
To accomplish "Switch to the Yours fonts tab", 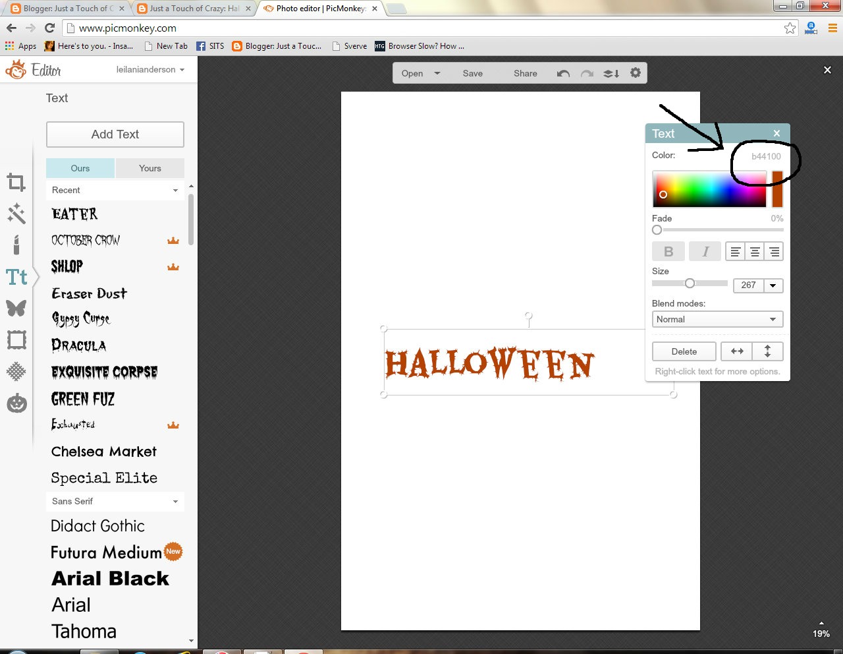I will click(x=150, y=168).
